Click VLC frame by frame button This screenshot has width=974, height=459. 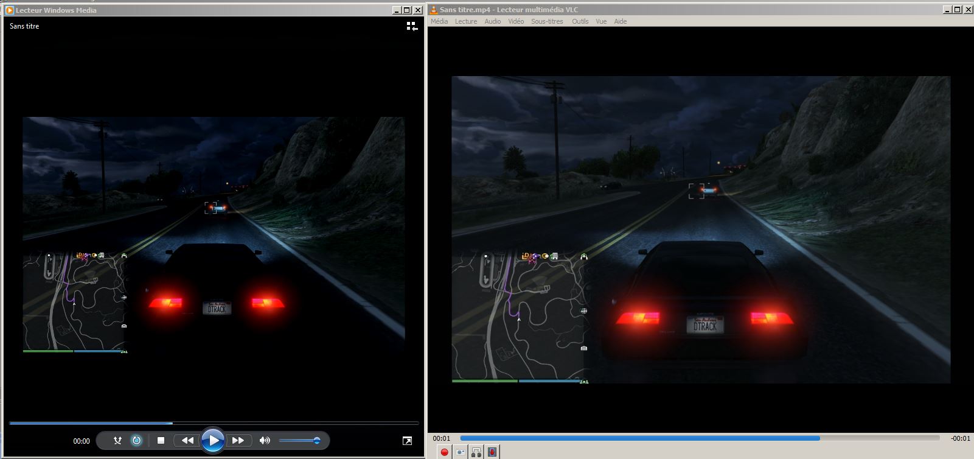(x=492, y=452)
